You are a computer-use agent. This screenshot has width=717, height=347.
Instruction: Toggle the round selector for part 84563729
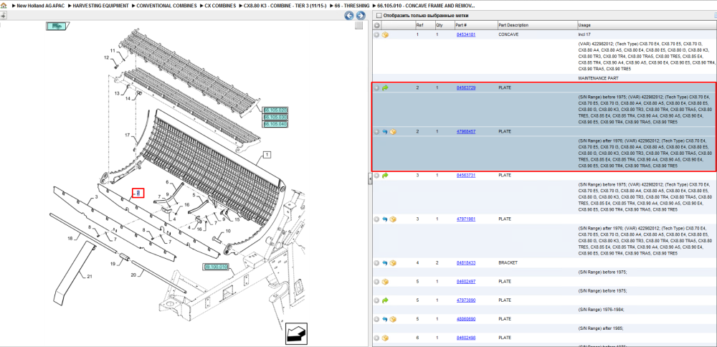click(377, 87)
